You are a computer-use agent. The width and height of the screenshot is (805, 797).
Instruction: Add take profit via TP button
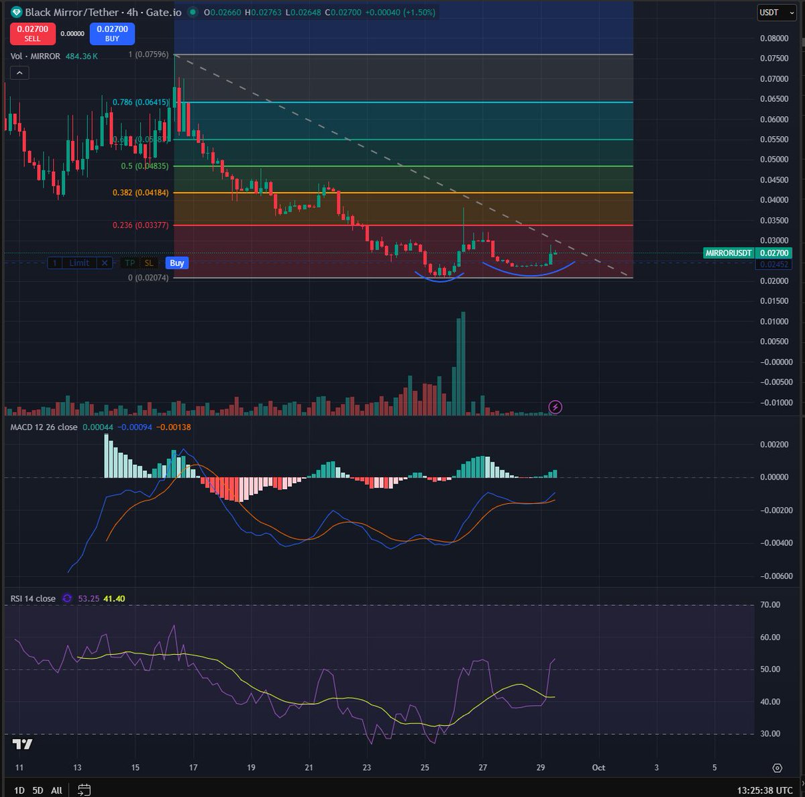[129, 263]
